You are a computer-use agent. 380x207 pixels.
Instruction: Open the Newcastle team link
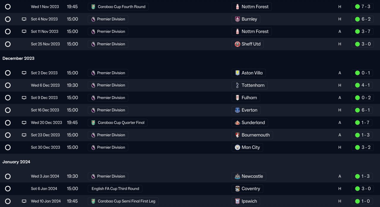[x=252, y=176]
